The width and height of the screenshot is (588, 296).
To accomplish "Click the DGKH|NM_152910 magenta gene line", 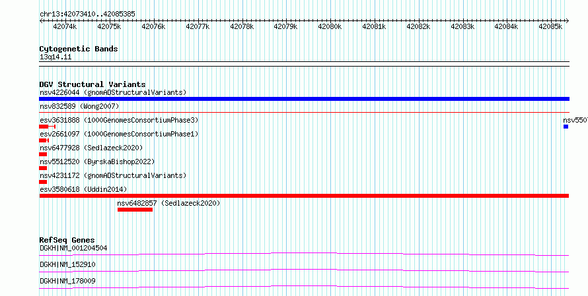I will point(304,270).
